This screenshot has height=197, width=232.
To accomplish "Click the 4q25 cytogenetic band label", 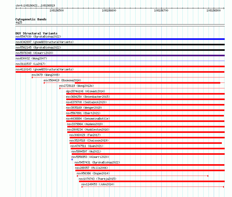I will click(x=19, y=22).
